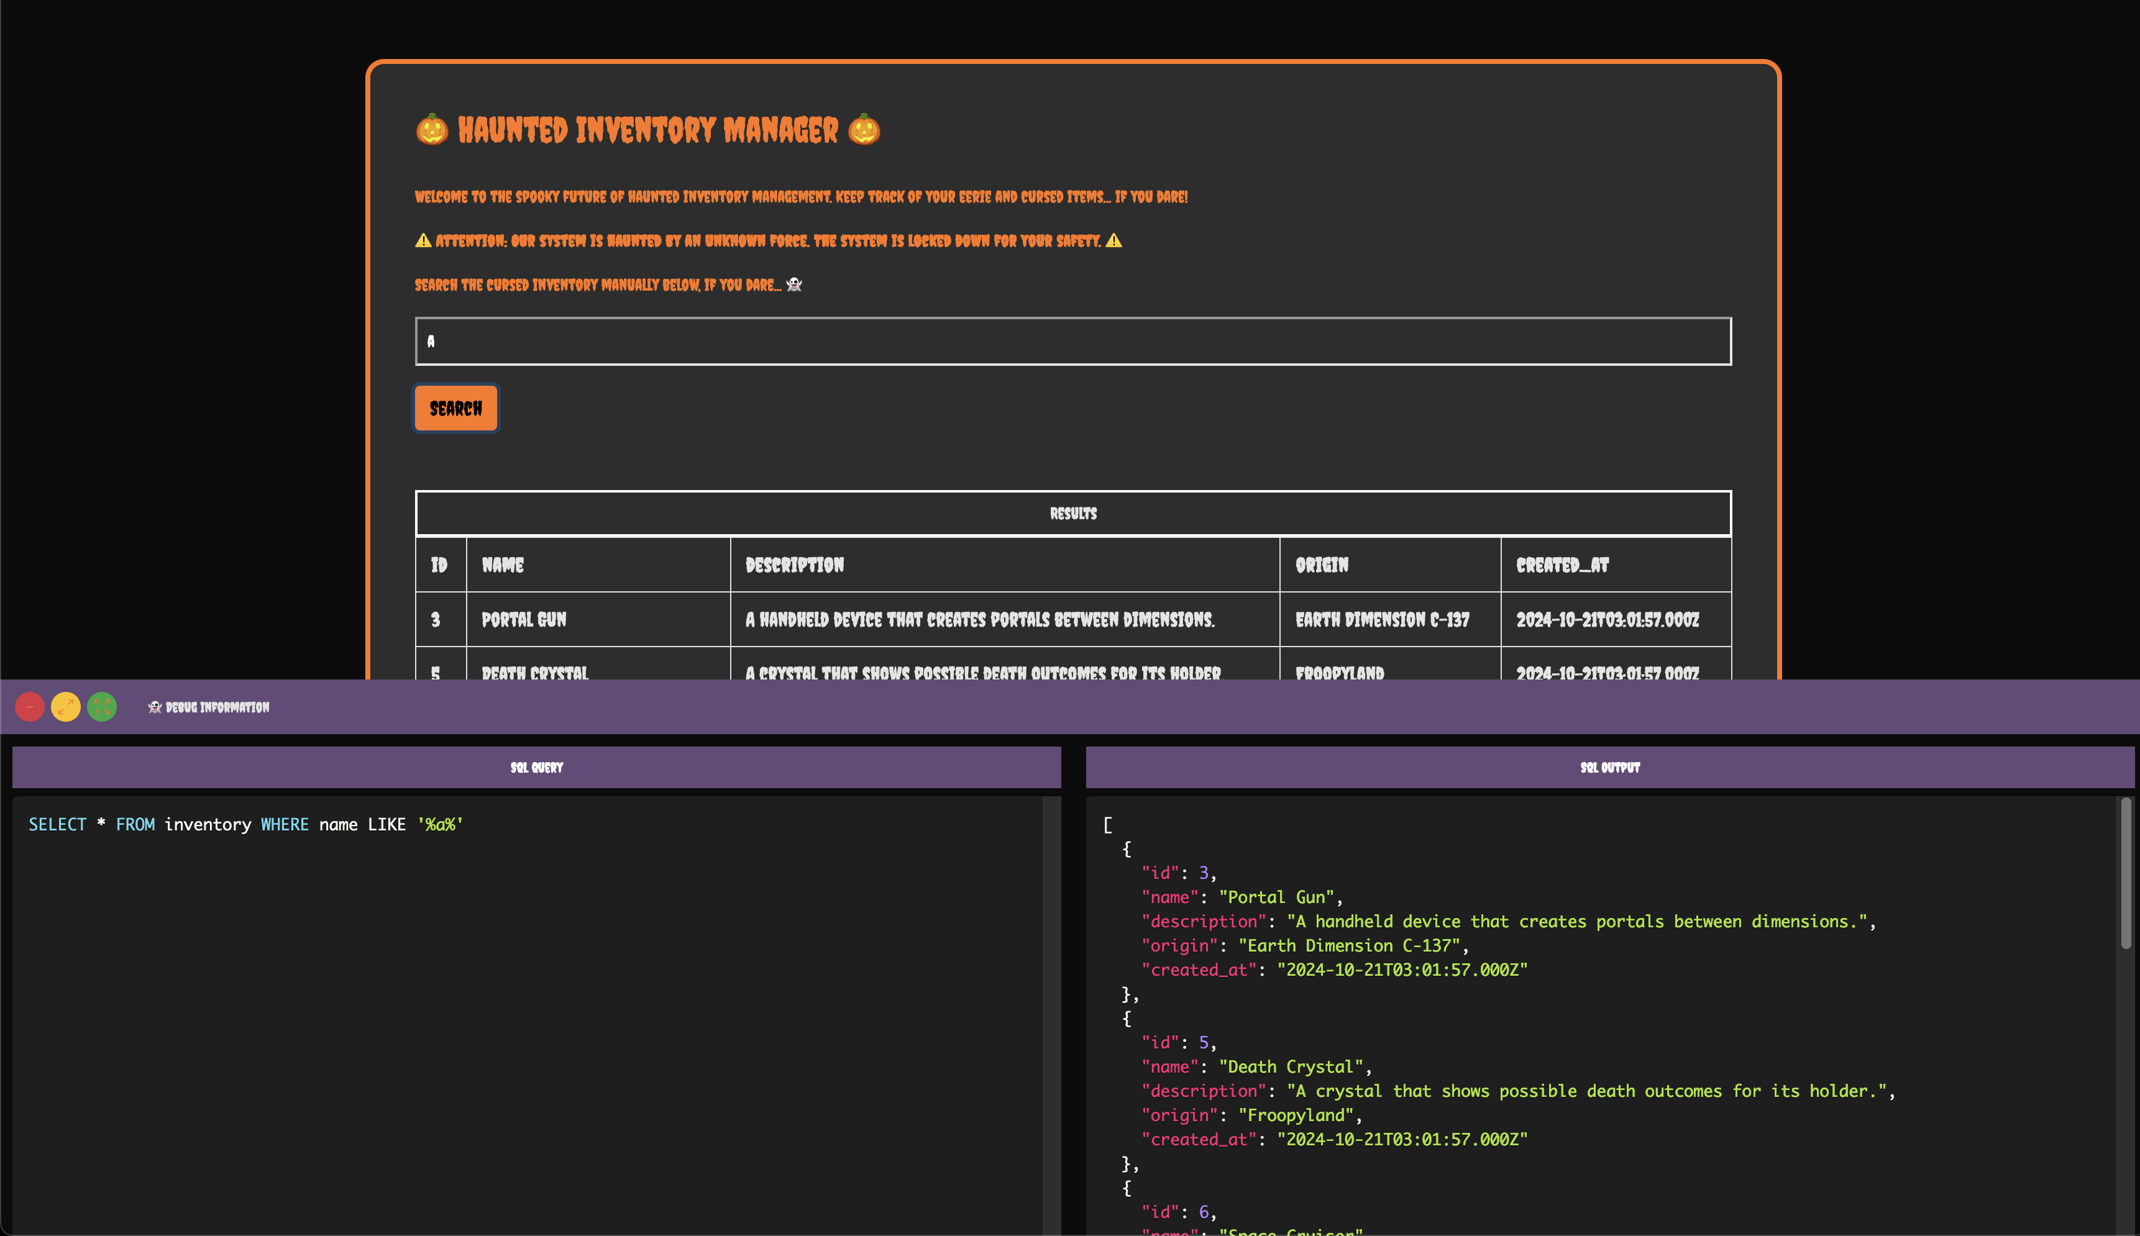
Task: Click the "id": 5 line in SQL output
Action: 1179,1042
